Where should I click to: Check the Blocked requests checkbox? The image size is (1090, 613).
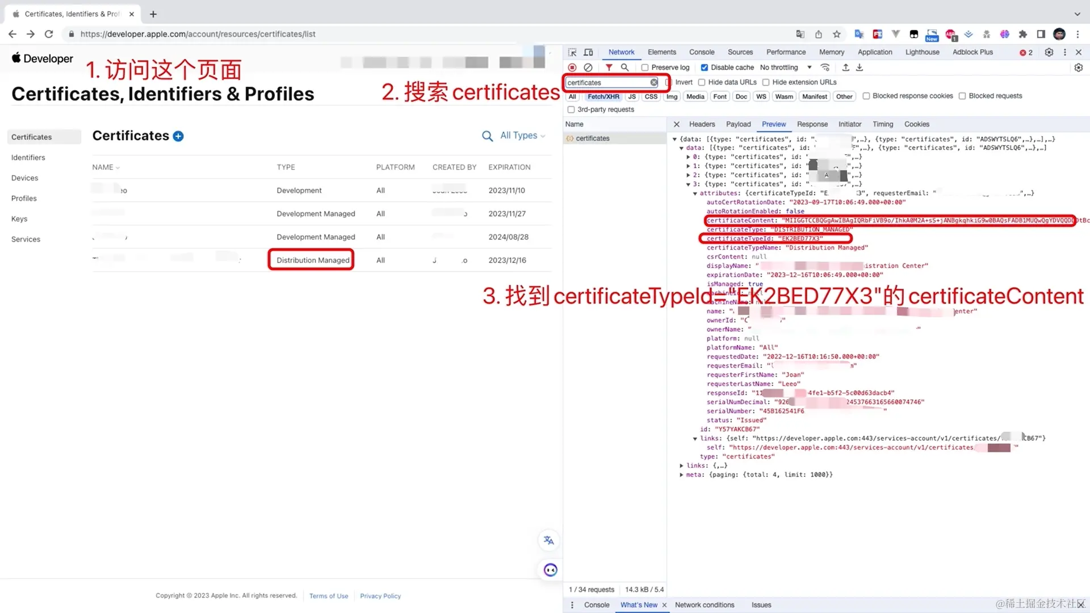tap(962, 96)
